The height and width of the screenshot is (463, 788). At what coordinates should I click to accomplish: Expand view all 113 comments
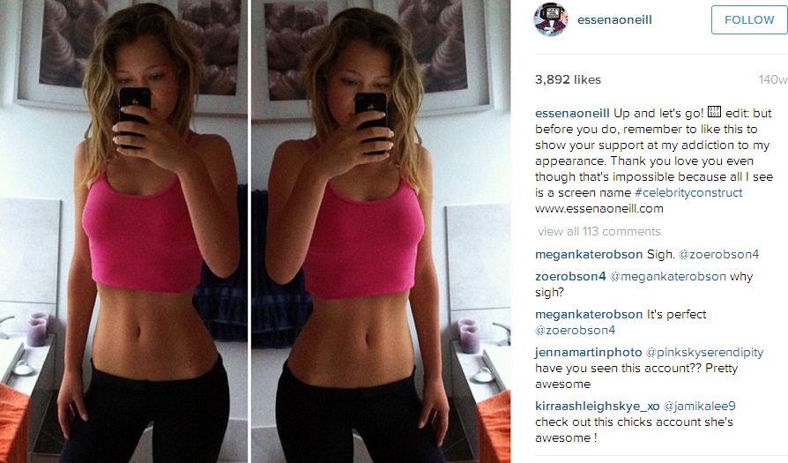[599, 231]
